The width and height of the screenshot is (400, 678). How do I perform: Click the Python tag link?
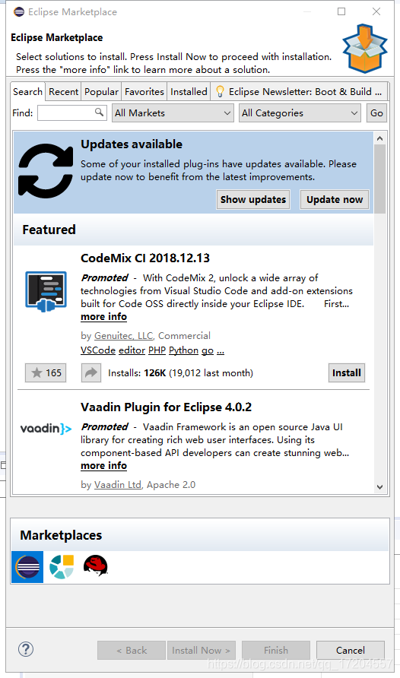[183, 350]
